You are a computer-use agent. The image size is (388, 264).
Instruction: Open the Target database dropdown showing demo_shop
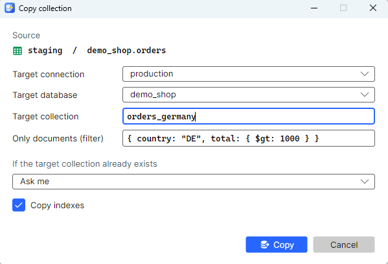click(x=249, y=95)
